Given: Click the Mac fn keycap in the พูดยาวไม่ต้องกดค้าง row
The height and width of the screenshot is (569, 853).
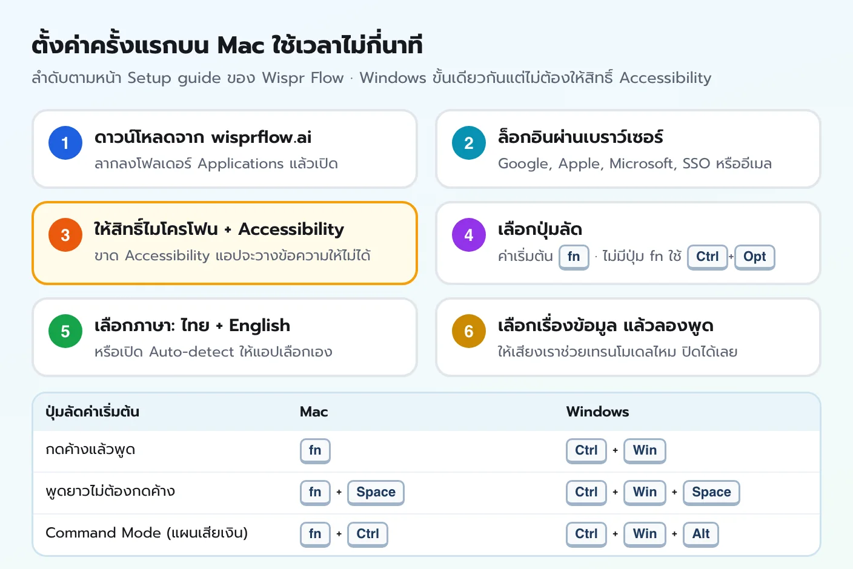Looking at the screenshot, I should pos(315,492).
